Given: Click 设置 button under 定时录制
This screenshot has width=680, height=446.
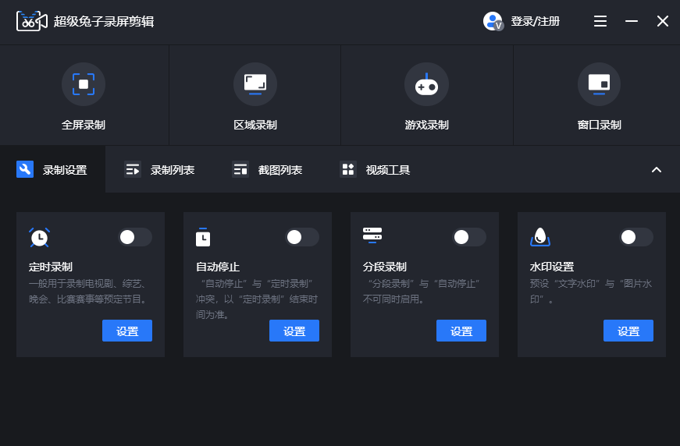Looking at the screenshot, I should pyautogui.click(x=127, y=331).
